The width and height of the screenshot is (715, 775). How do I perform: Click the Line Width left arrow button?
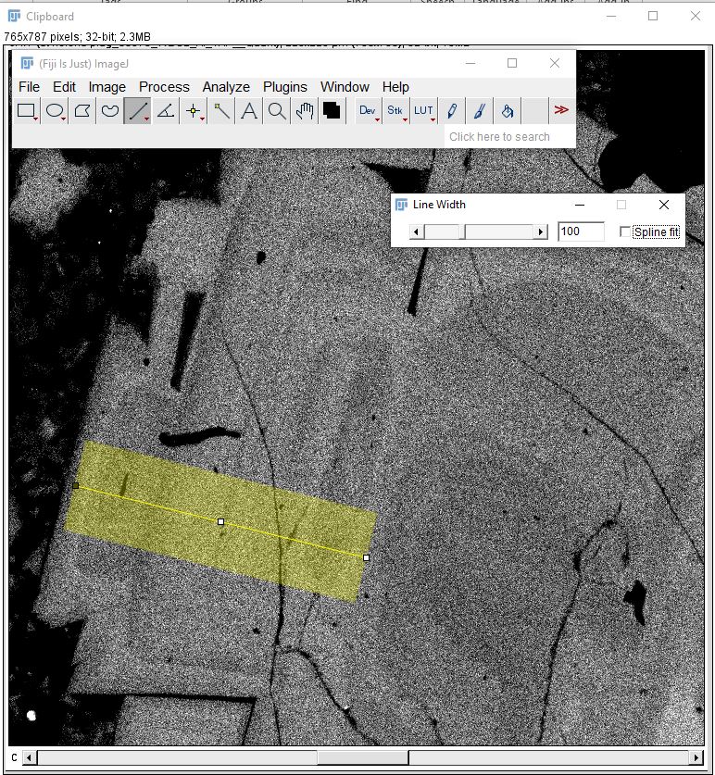click(x=417, y=232)
